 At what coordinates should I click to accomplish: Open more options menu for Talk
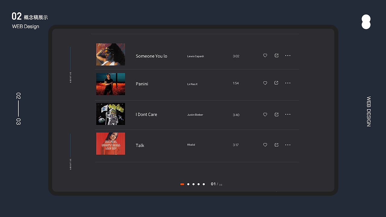[288, 145]
